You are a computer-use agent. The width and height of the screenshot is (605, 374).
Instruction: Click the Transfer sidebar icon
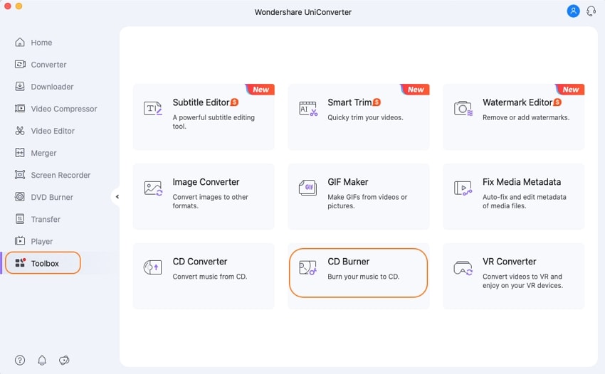tap(20, 219)
